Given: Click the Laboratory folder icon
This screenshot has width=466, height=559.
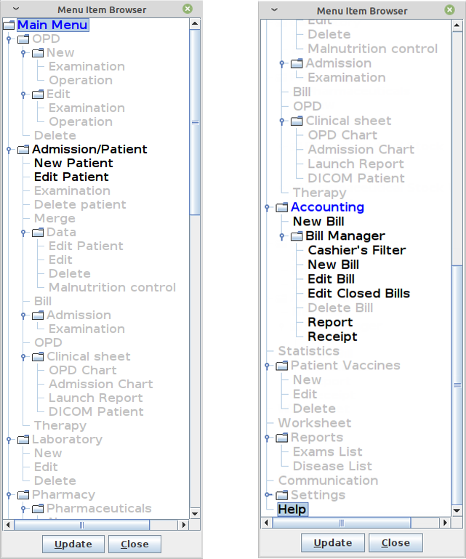Looking at the screenshot, I should (23, 440).
